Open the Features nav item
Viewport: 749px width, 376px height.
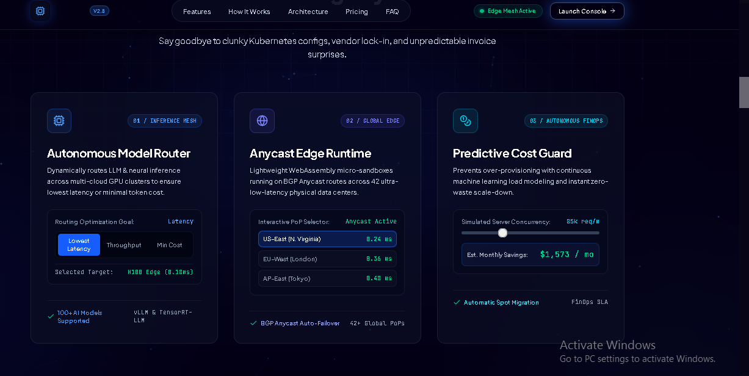point(197,12)
